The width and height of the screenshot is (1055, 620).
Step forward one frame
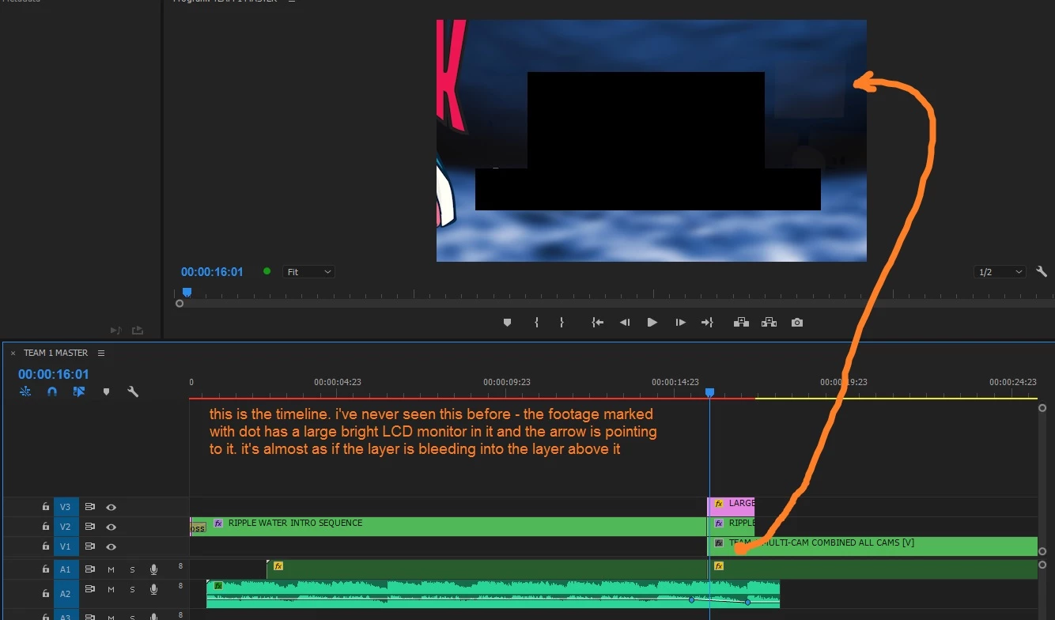(x=680, y=323)
